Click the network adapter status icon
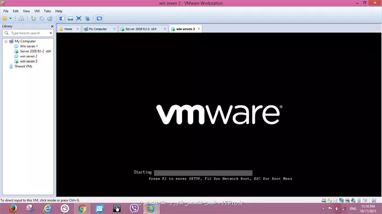The height and width of the screenshot is (214, 382). [341, 201]
